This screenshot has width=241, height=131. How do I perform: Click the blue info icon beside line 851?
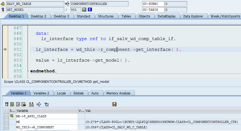point(90,10)
